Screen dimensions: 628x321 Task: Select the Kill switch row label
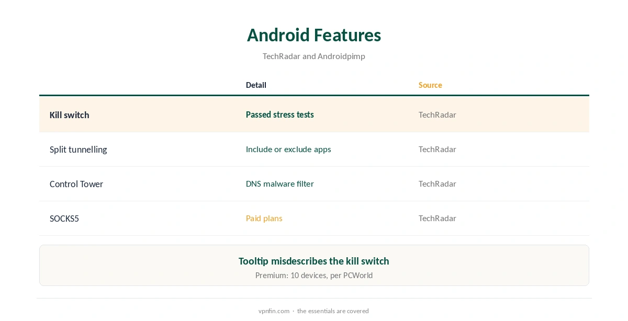click(x=70, y=115)
